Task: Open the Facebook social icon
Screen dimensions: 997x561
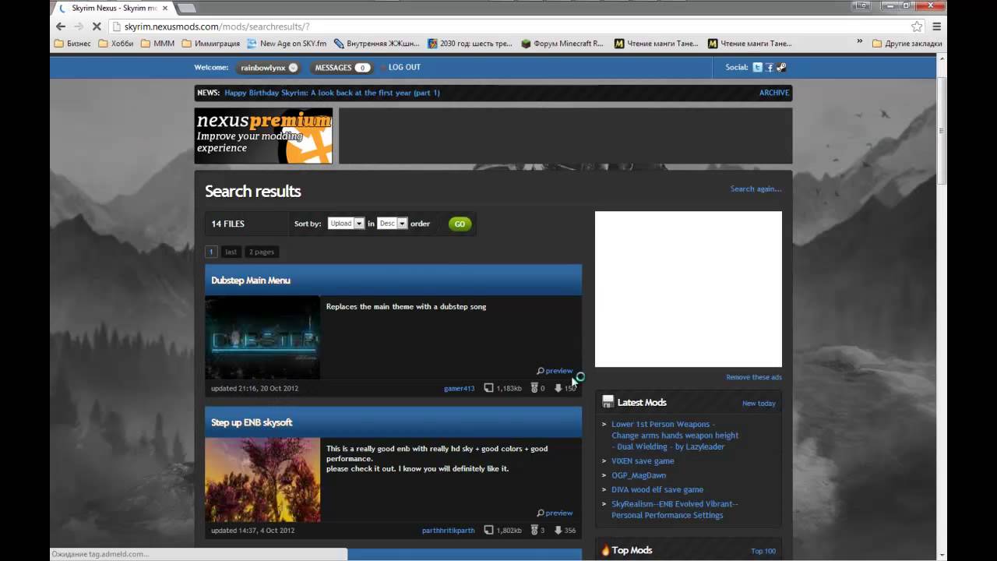Action: [x=769, y=68]
